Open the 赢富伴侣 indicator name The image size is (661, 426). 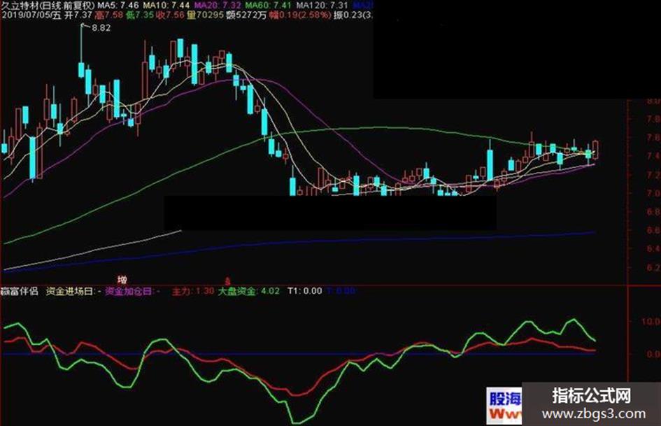pos(20,290)
